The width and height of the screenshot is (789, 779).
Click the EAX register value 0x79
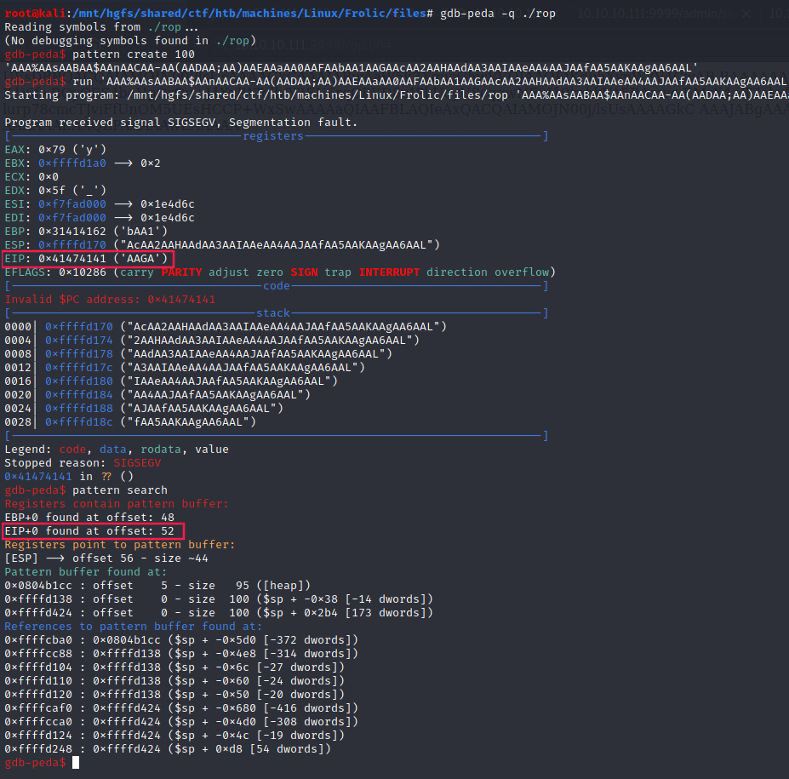(x=53, y=150)
